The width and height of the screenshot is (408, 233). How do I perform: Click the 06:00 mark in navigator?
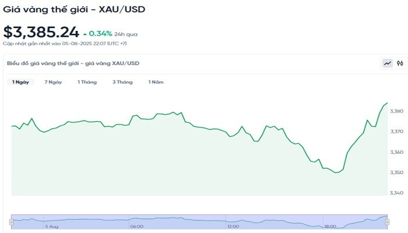136,226
